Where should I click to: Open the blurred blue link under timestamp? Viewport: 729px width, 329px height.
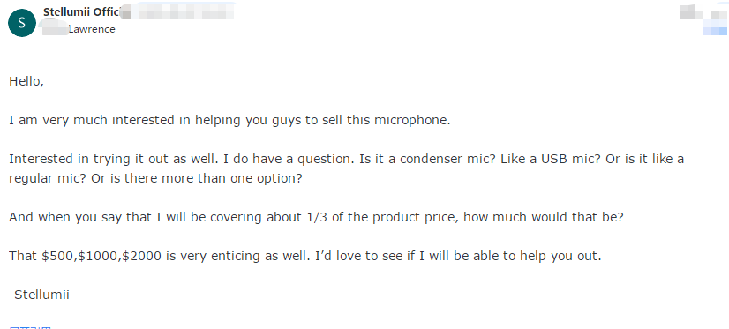[715, 31]
